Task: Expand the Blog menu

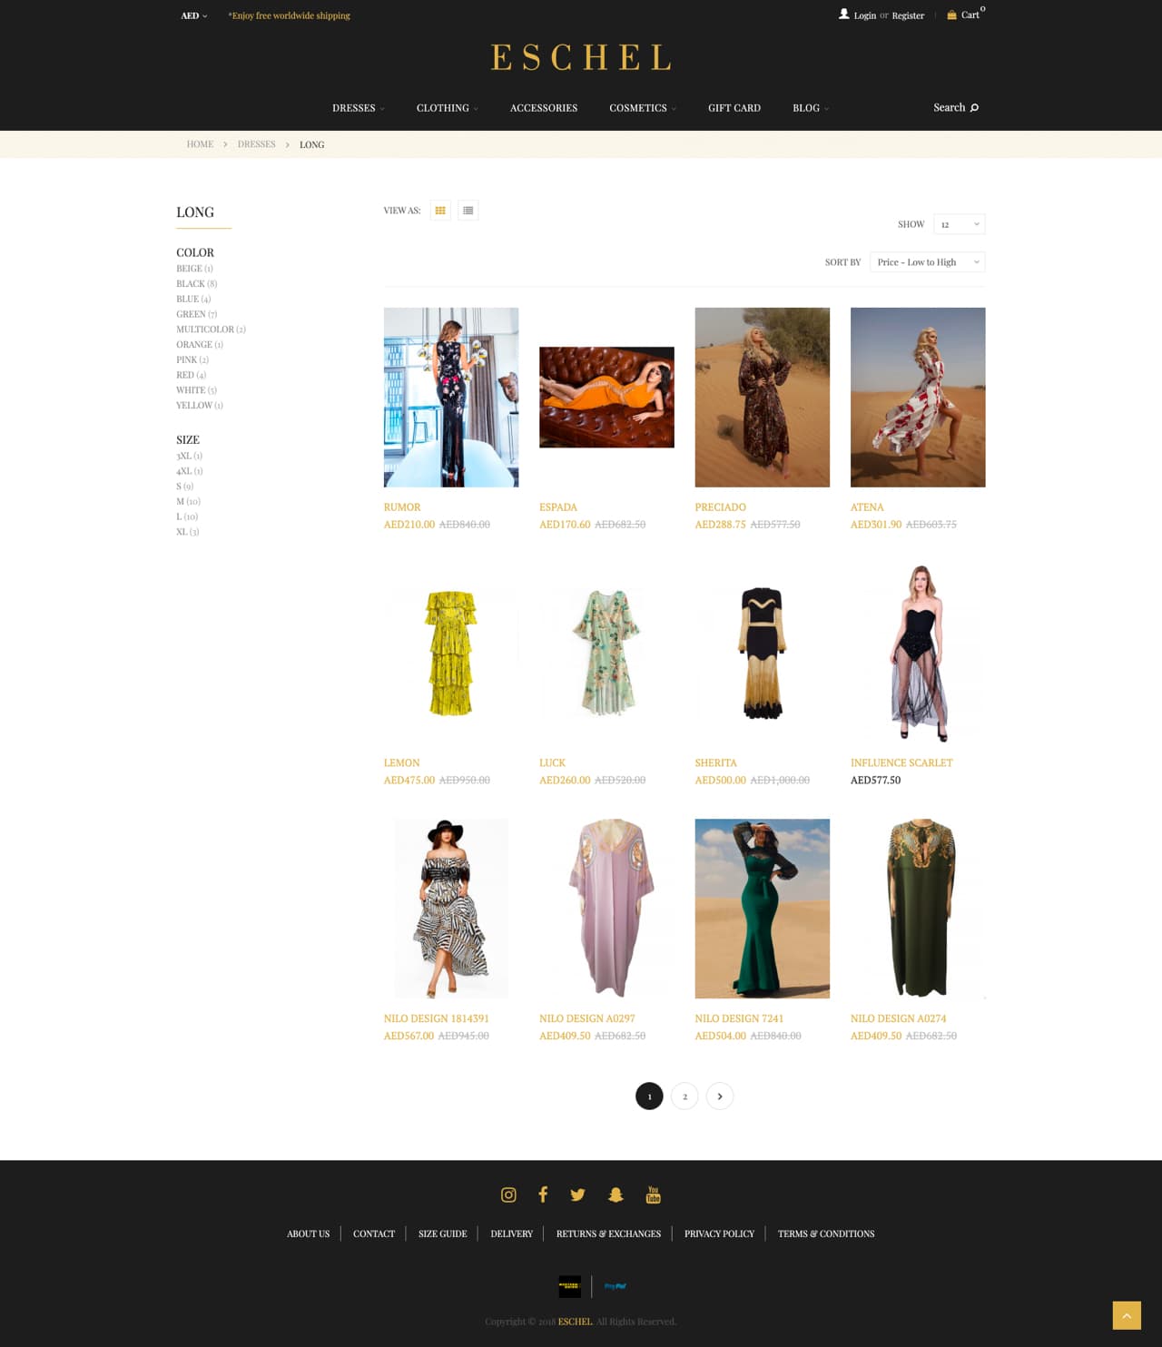Action: click(810, 108)
